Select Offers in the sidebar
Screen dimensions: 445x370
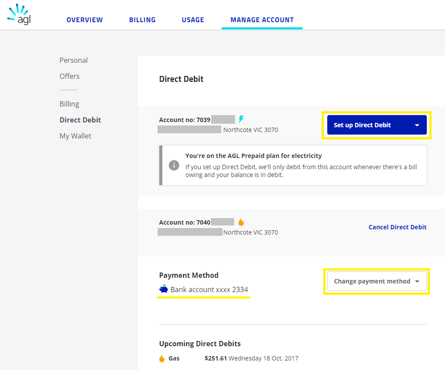coord(69,76)
